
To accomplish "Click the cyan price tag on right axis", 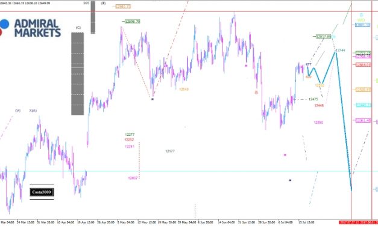I will (x=364, y=105).
